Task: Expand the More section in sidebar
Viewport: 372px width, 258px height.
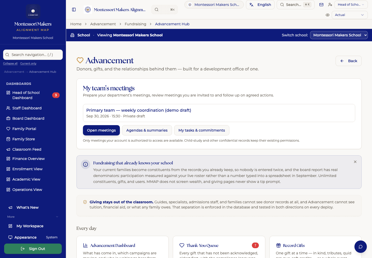Action: 33,217
